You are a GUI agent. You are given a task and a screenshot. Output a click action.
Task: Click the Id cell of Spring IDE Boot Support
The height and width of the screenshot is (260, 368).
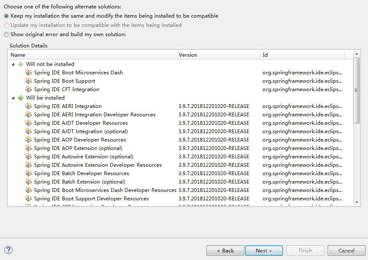302,81
